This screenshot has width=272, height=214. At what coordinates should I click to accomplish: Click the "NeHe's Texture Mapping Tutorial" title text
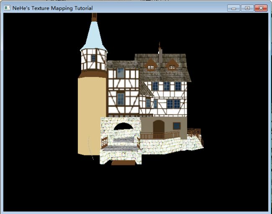click(53, 8)
